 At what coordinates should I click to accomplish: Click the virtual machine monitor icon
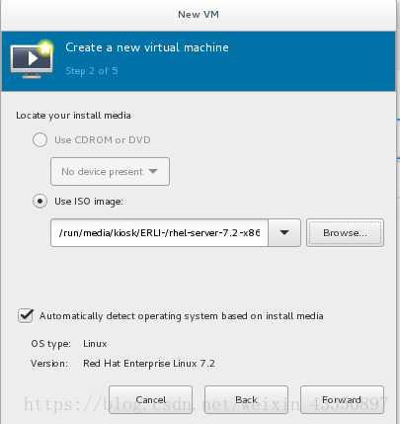32,59
